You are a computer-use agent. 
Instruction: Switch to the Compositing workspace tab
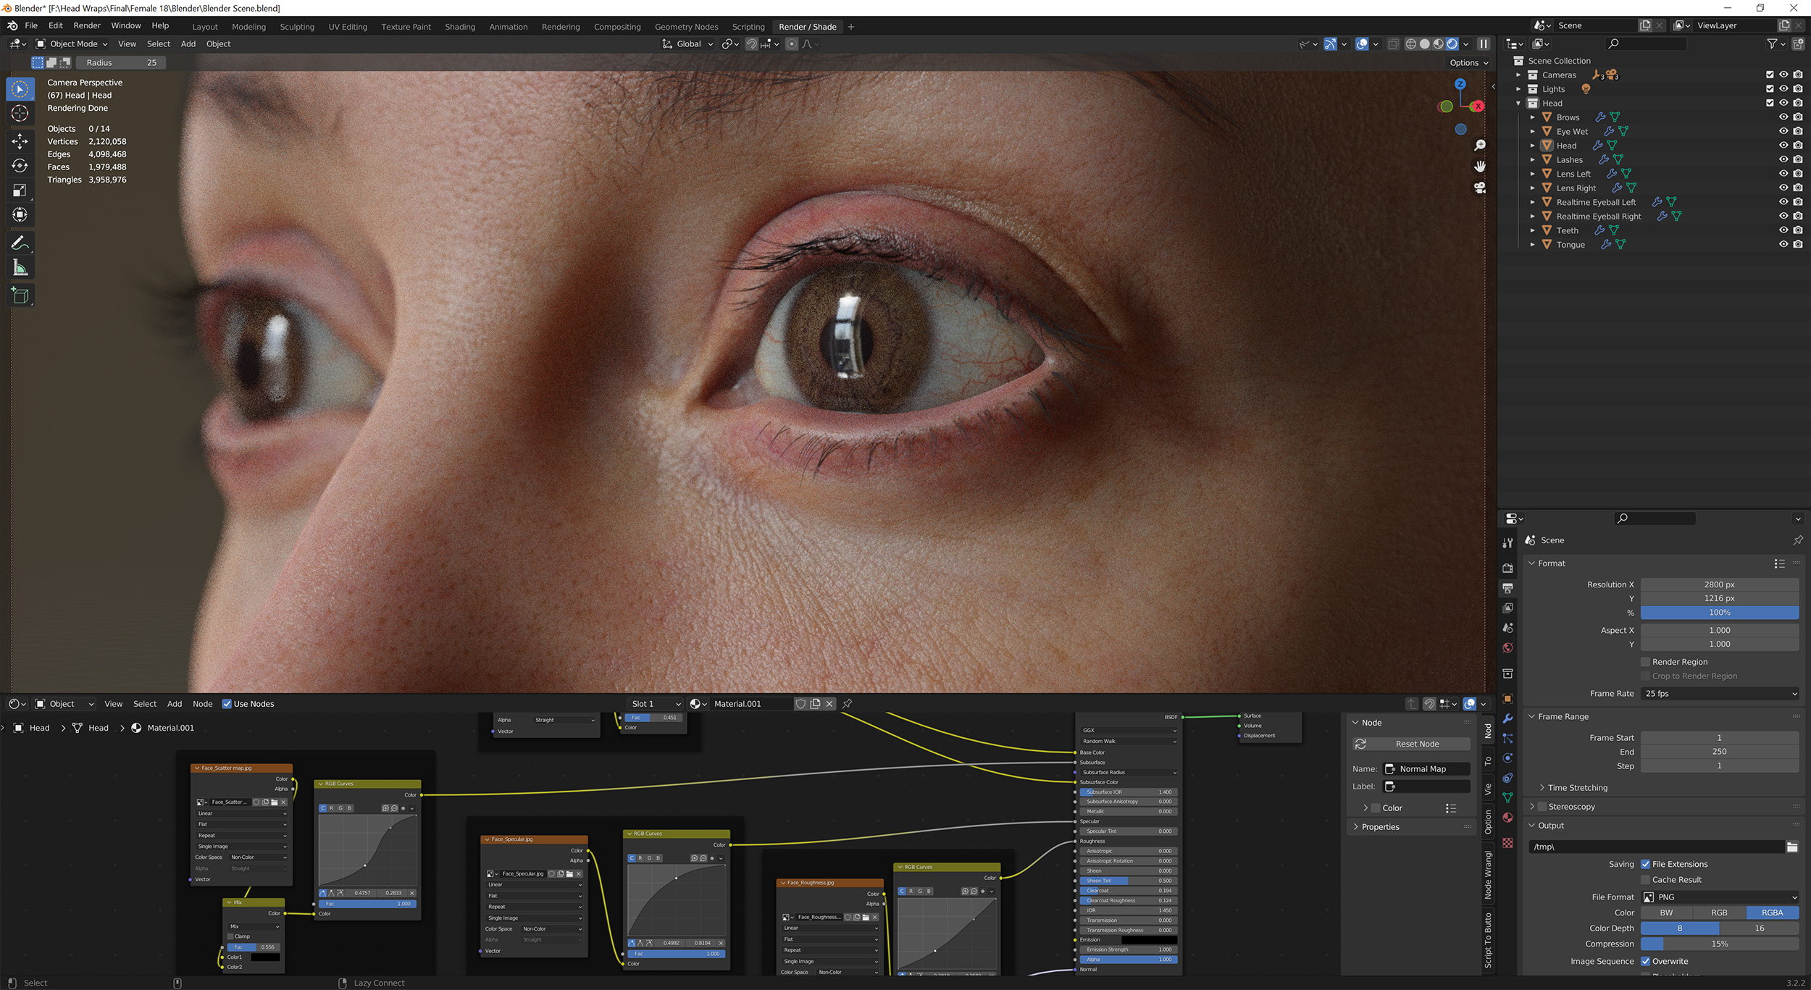617,26
